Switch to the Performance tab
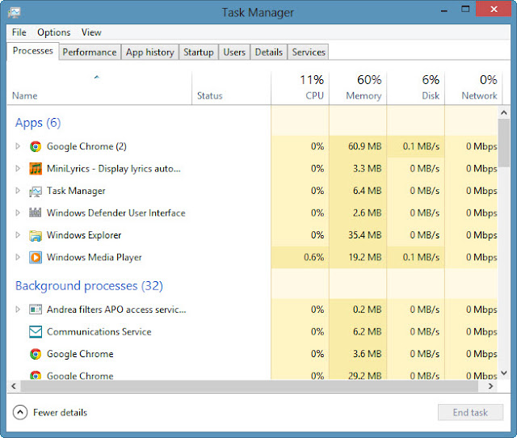This screenshot has width=517, height=438. [90, 52]
